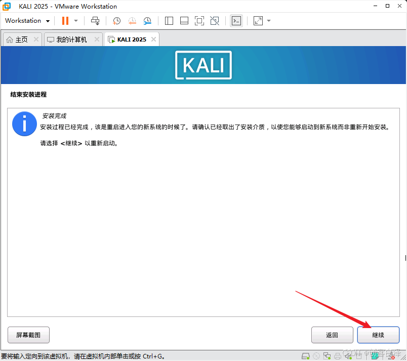Switch to Unity mode icon

click(x=215, y=21)
